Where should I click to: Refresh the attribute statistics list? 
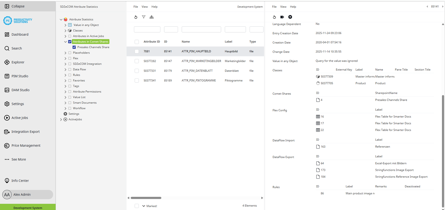point(136,17)
